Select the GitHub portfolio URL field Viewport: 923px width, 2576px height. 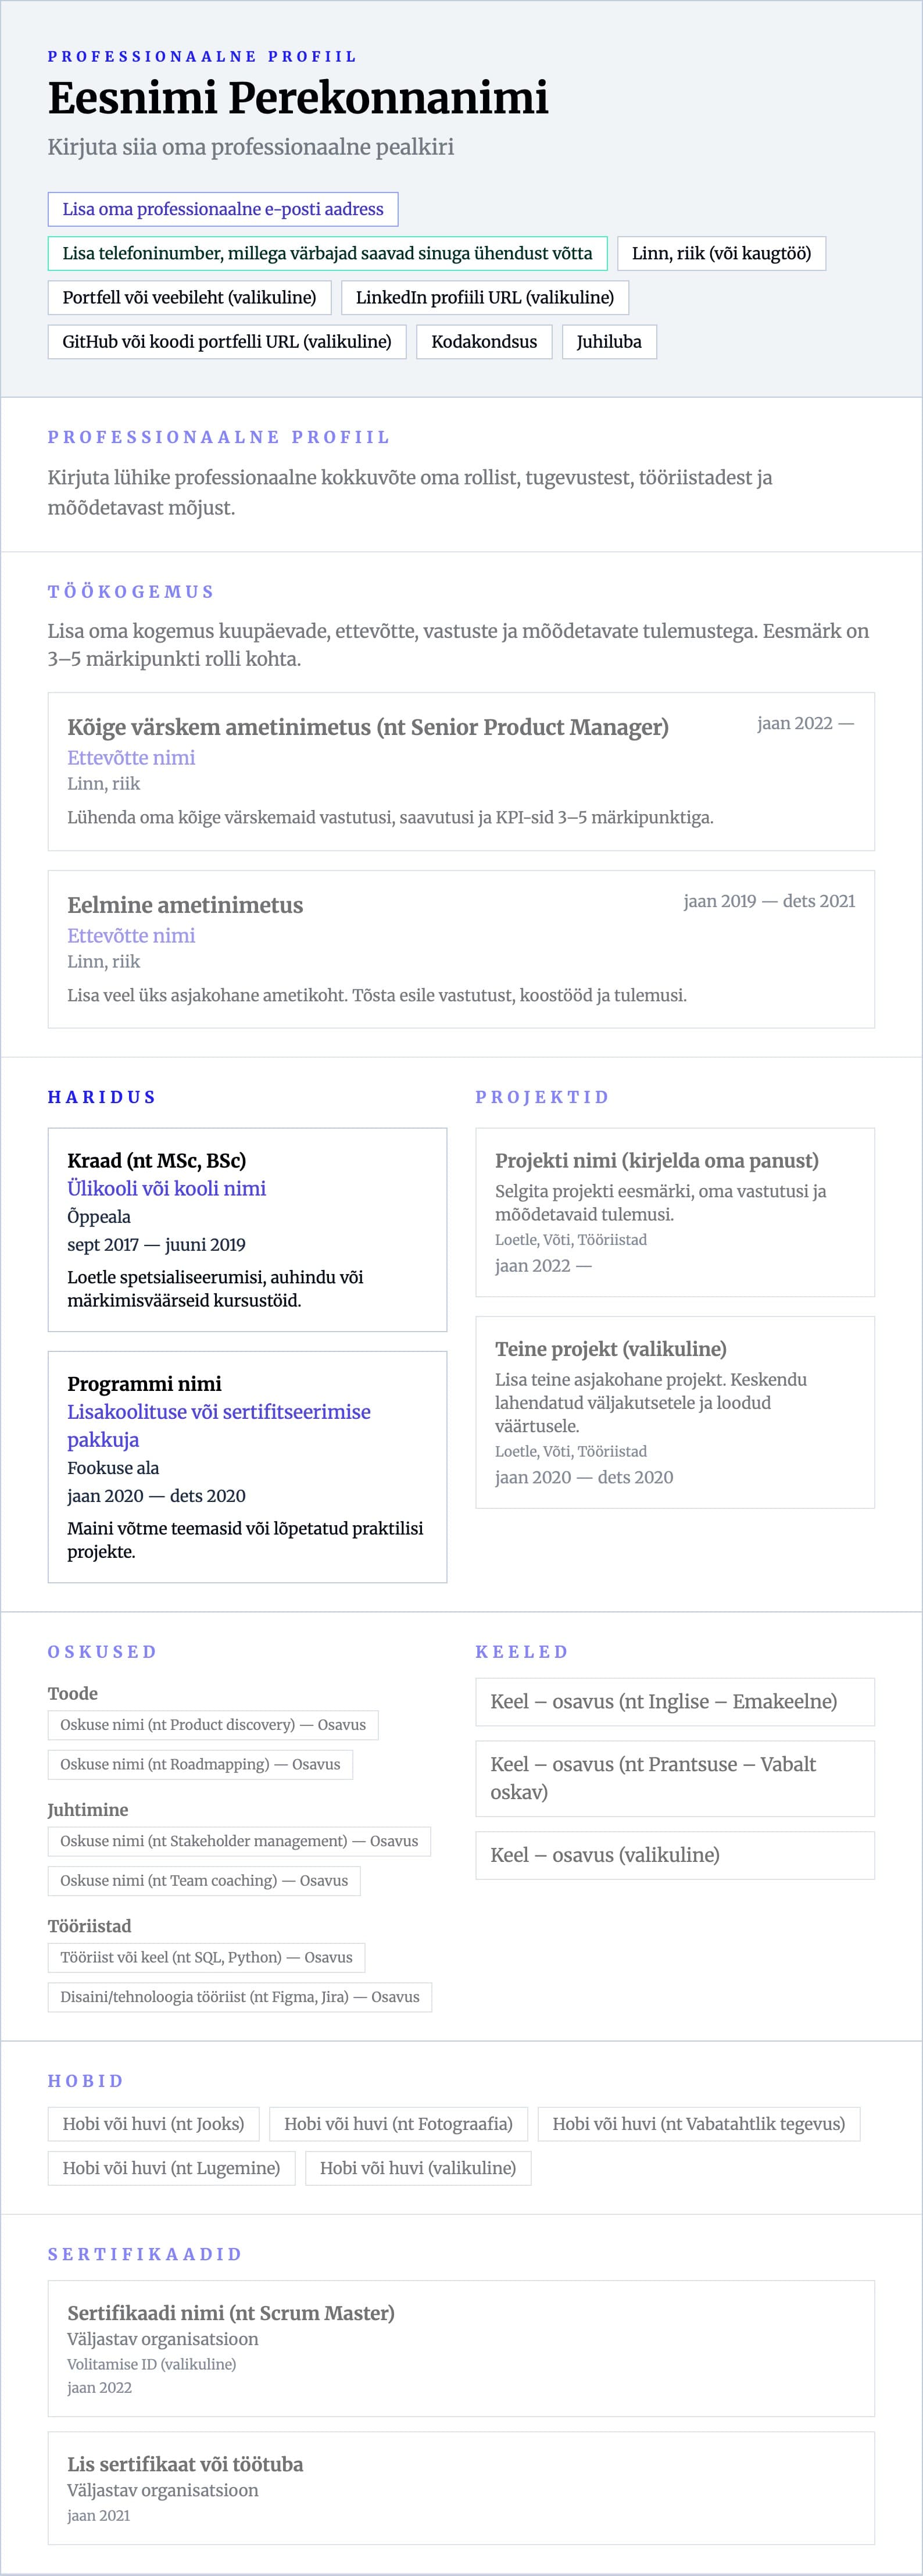[227, 341]
